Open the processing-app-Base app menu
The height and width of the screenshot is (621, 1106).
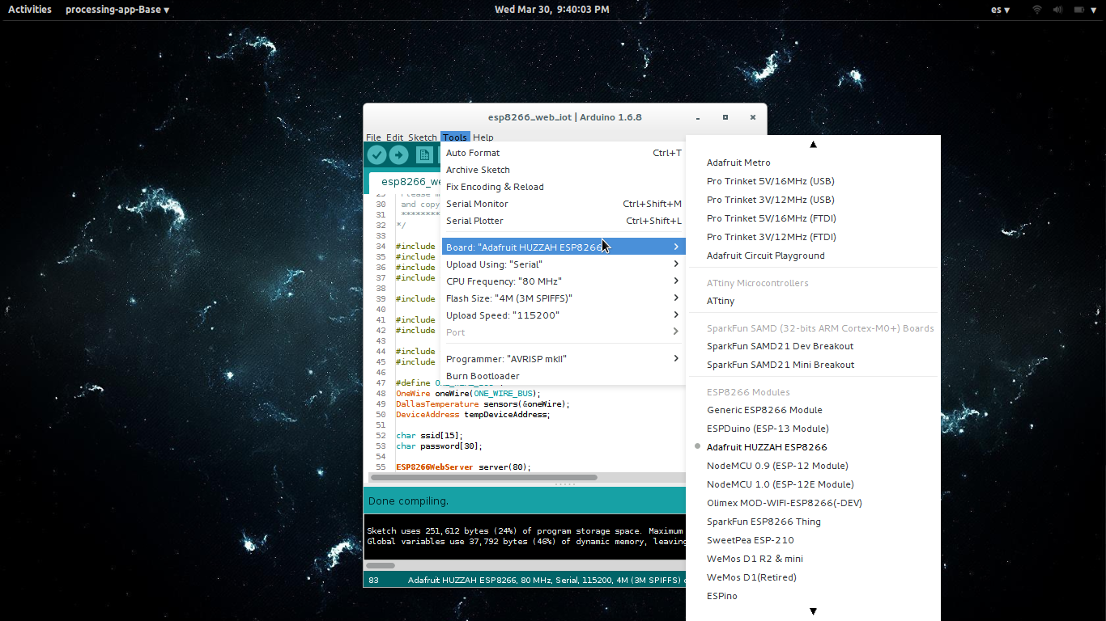(x=117, y=10)
